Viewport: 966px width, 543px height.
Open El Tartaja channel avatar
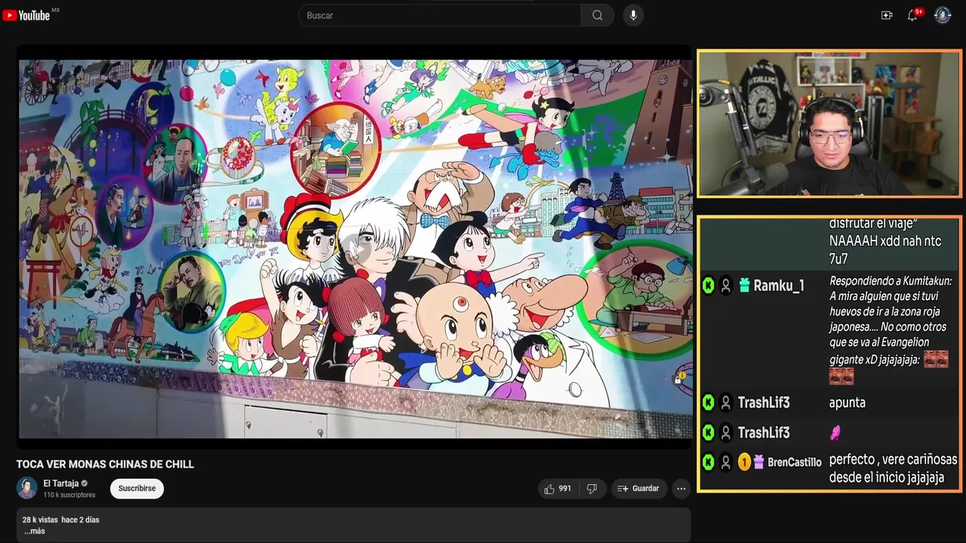click(27, 488)
